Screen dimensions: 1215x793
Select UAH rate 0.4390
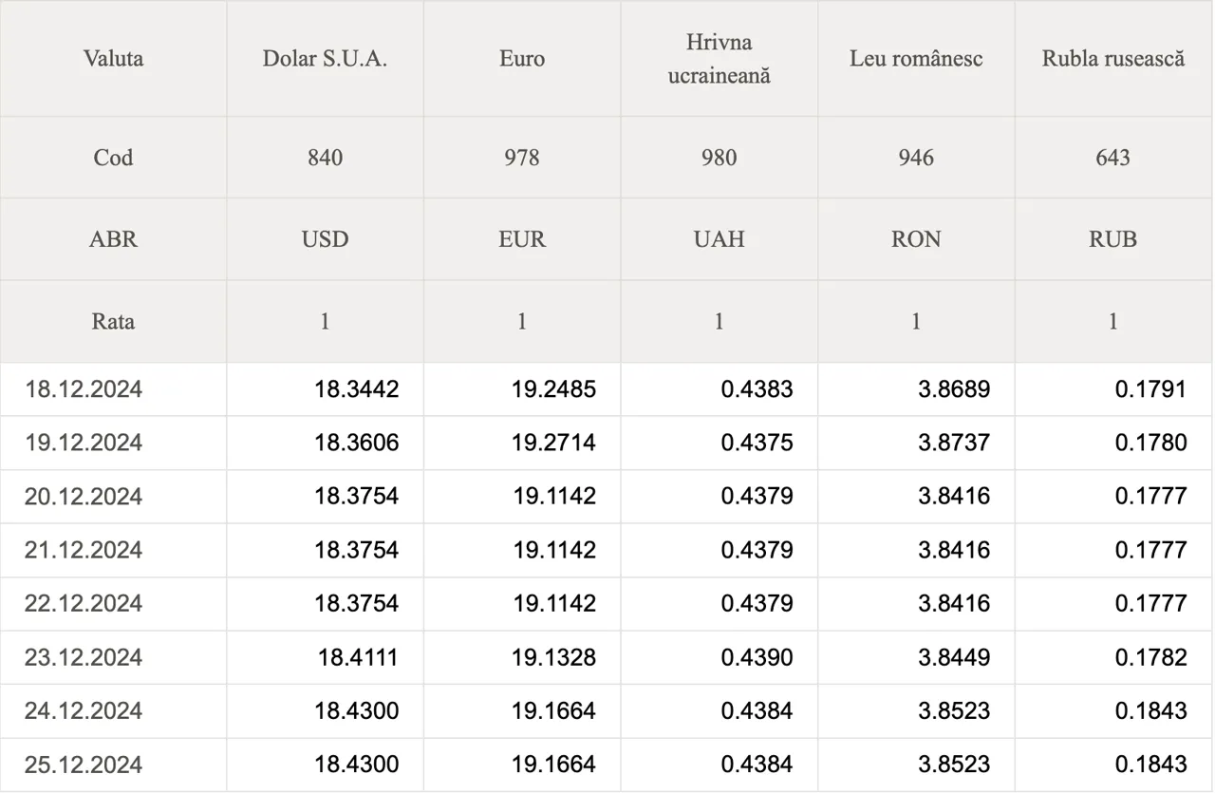(x=757, y=657)
